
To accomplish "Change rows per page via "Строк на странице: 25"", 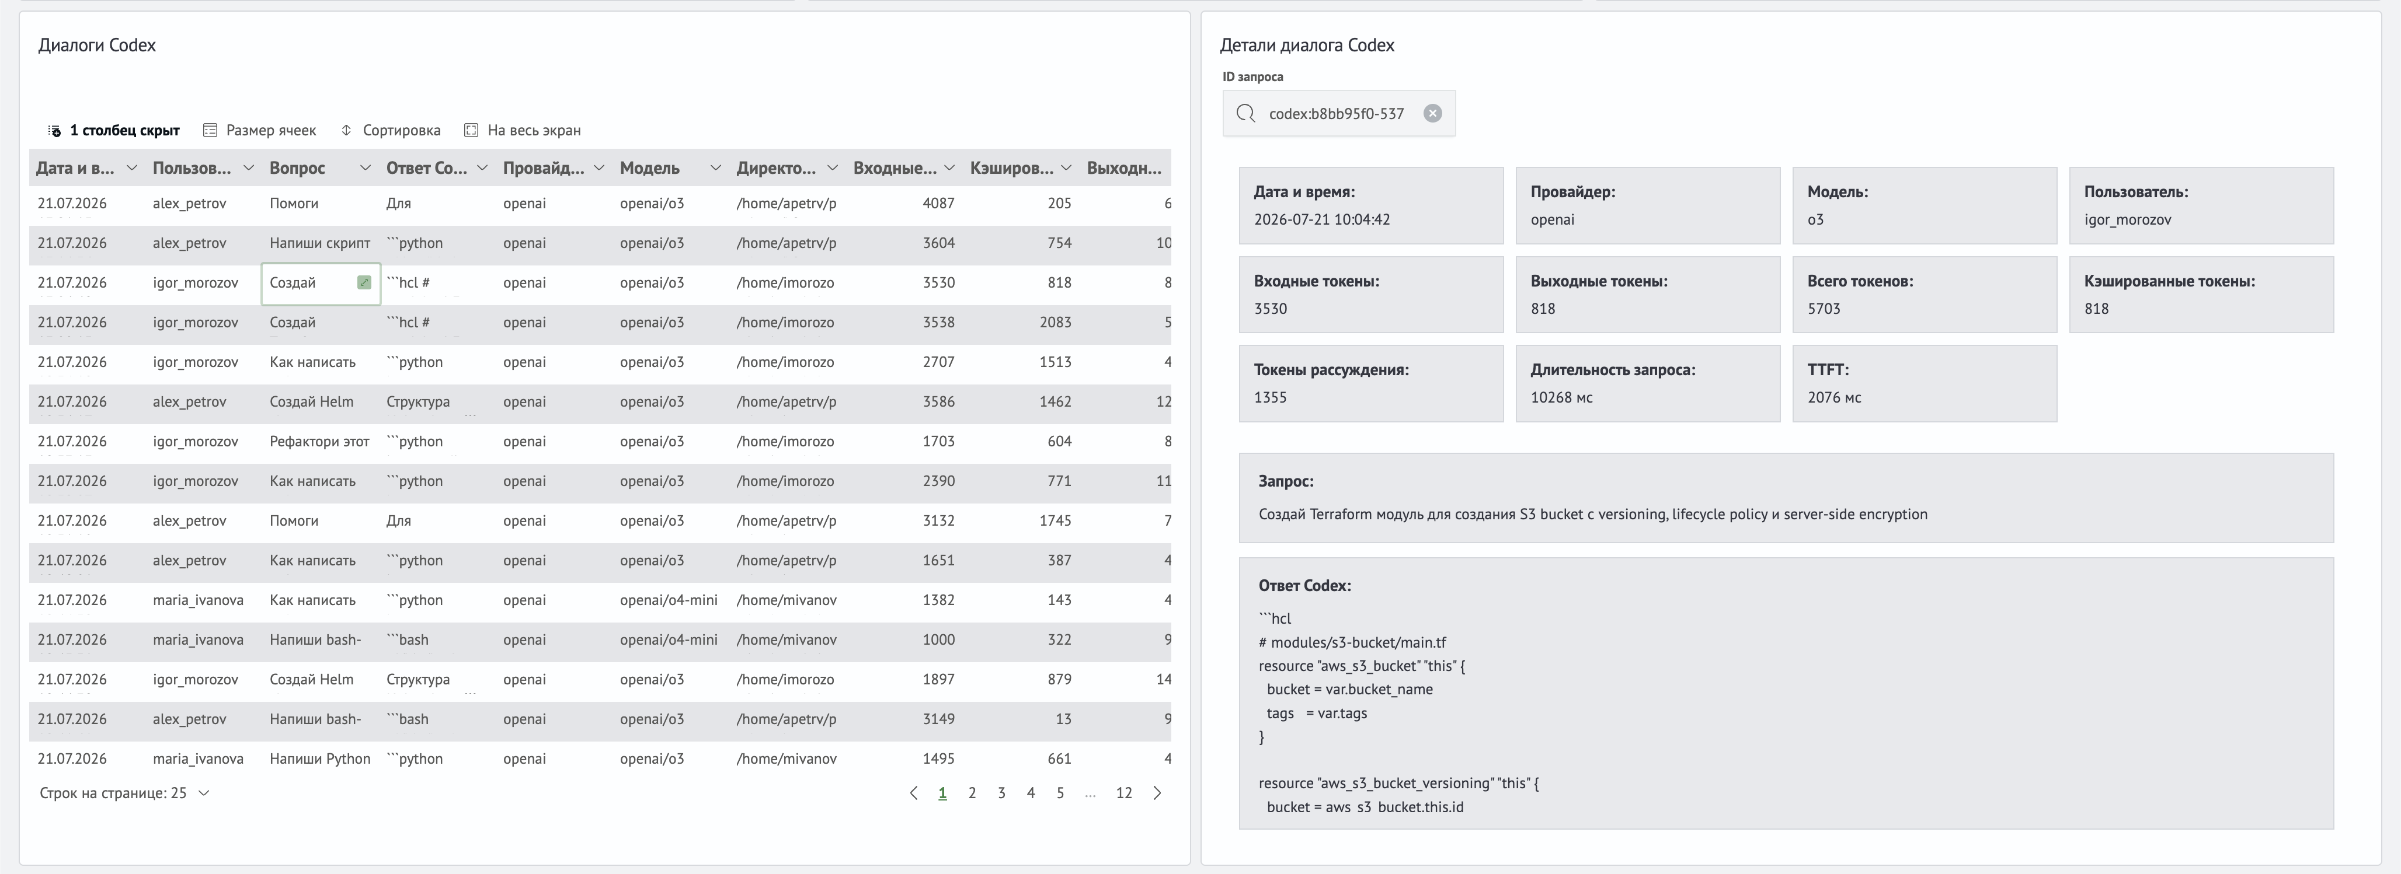I will (124, 793).
